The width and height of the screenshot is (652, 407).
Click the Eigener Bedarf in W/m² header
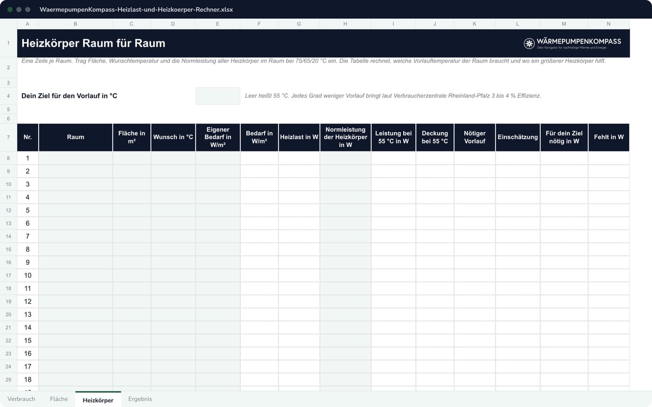tap(218, 137)
